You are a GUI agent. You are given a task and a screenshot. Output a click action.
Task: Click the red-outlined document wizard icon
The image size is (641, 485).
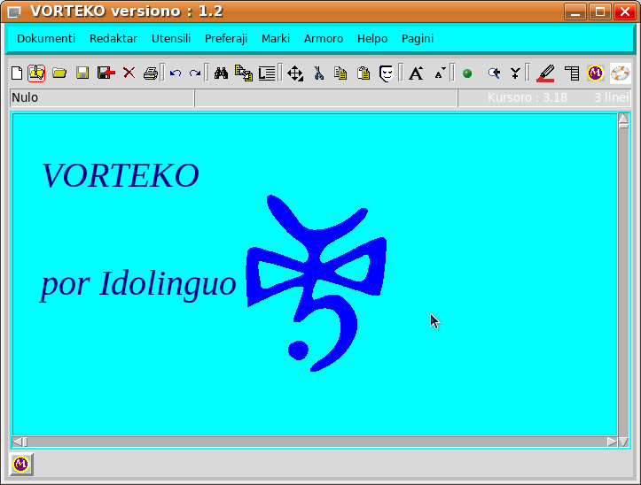[x=36, y=73]
